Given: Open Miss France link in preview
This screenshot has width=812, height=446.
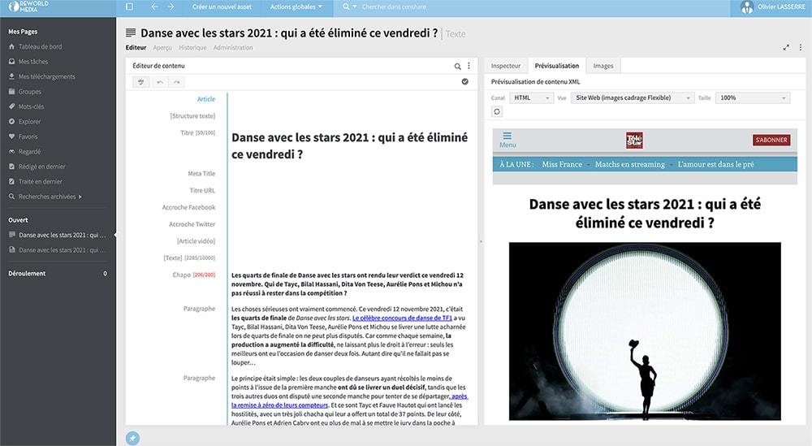Looking at the screenshot, I should [562, 164].
